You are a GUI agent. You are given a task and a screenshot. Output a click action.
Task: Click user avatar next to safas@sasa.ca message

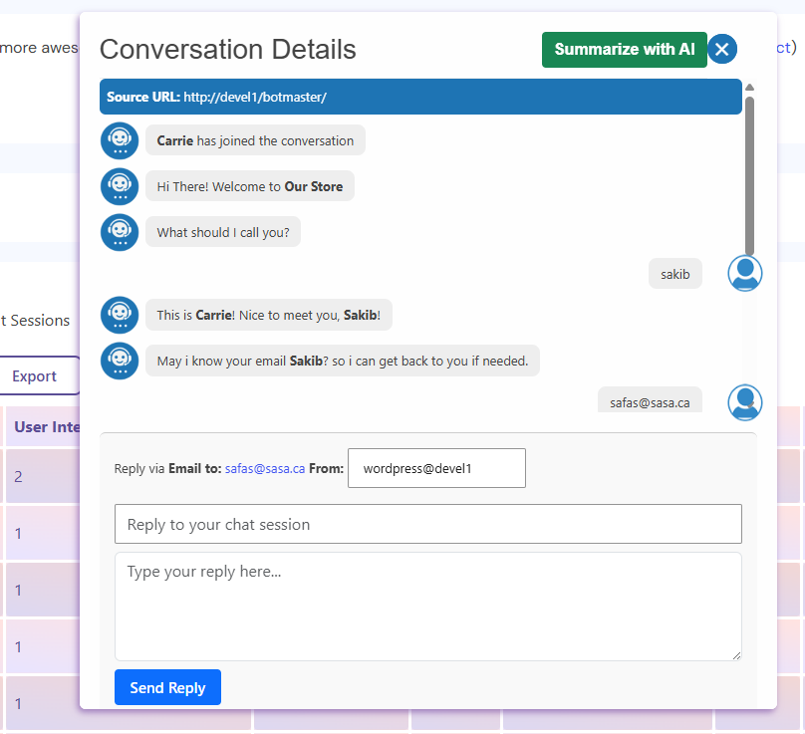744,402
